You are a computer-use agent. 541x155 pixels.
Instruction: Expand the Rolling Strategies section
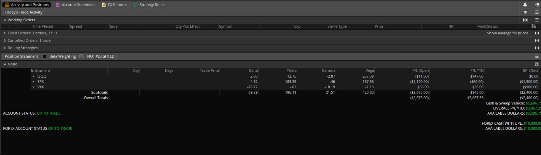tap(5, 48)
